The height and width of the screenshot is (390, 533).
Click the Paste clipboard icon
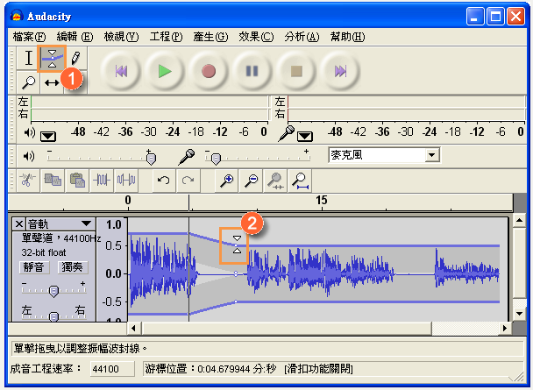coord(77,180)
